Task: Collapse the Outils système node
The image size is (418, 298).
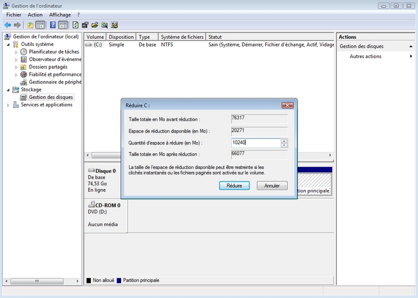Action: point(8,44)
